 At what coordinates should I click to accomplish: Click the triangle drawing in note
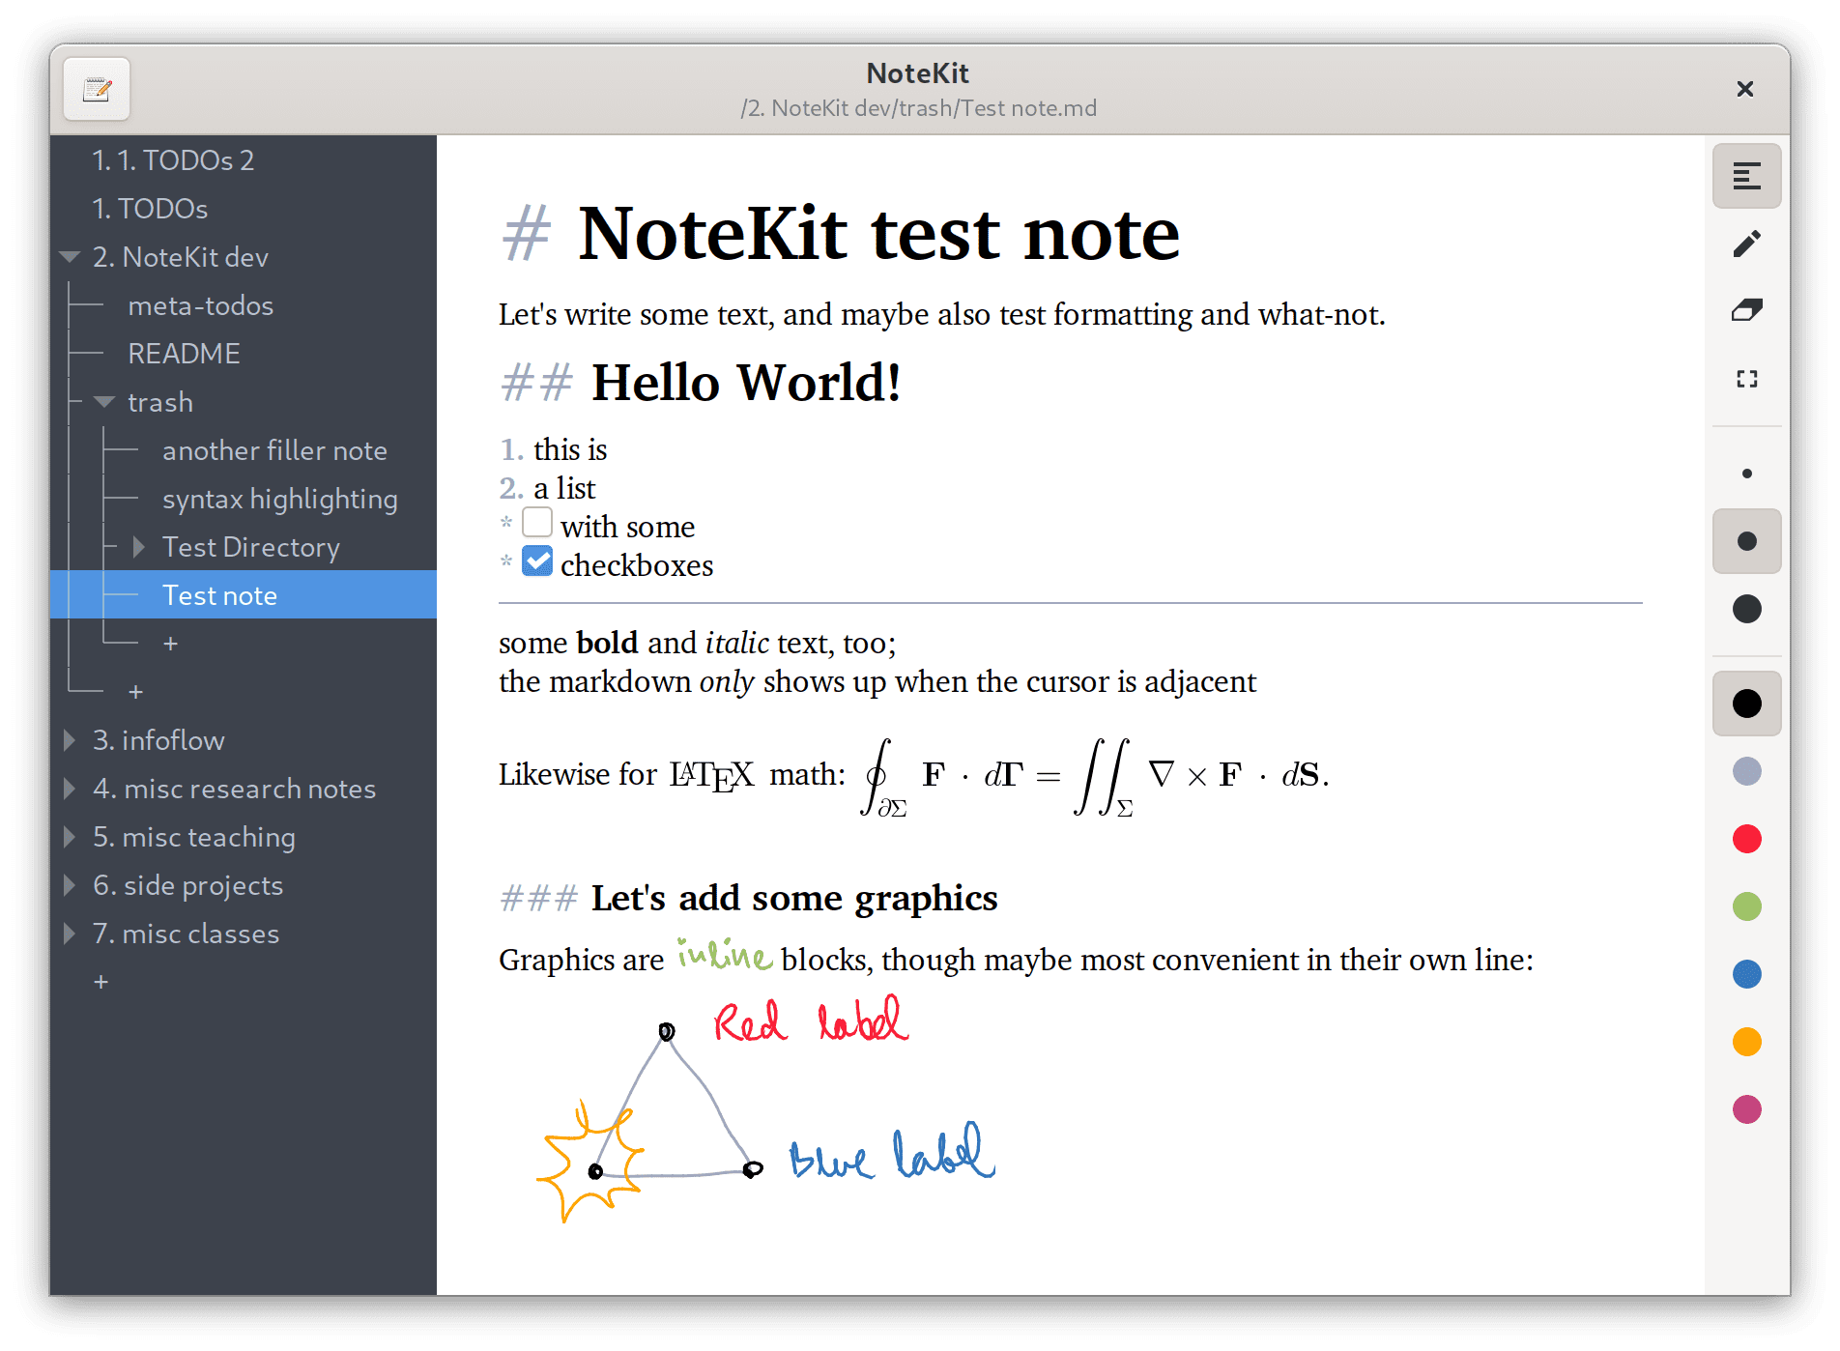click(x=674, y=1104)
